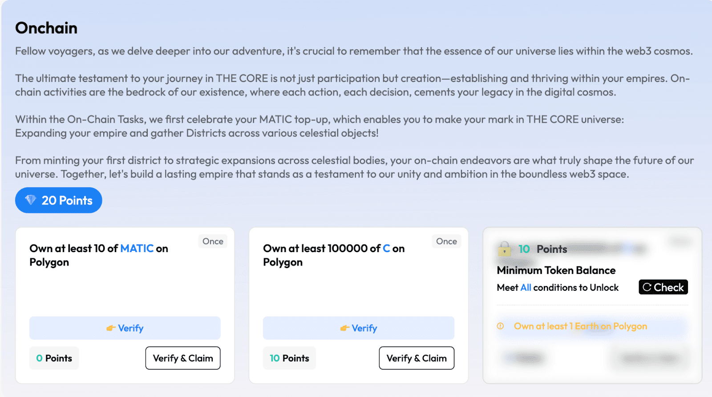Open the MATIC token link
This screenshot has width=712, height=397.
coord(137,249)
